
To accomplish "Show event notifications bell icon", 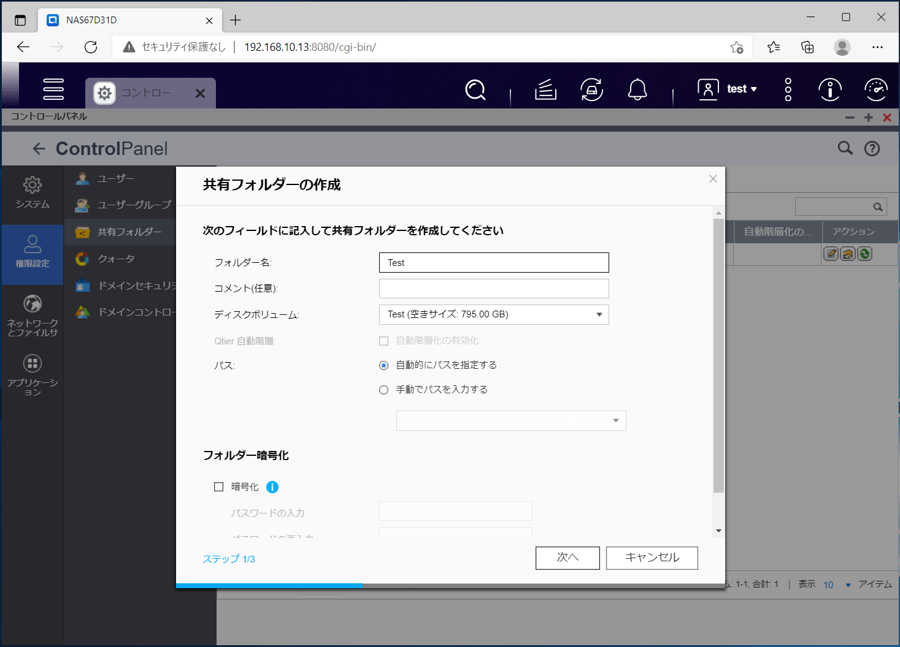I will 637,89.
